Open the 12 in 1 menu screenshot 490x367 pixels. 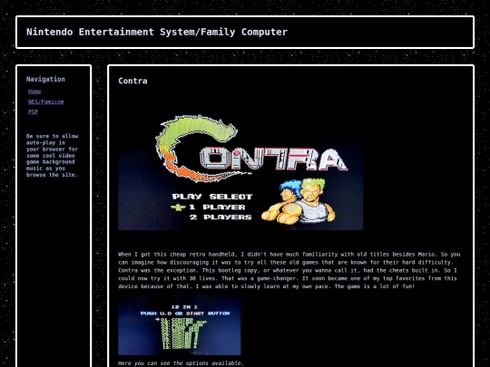point(180,325)
